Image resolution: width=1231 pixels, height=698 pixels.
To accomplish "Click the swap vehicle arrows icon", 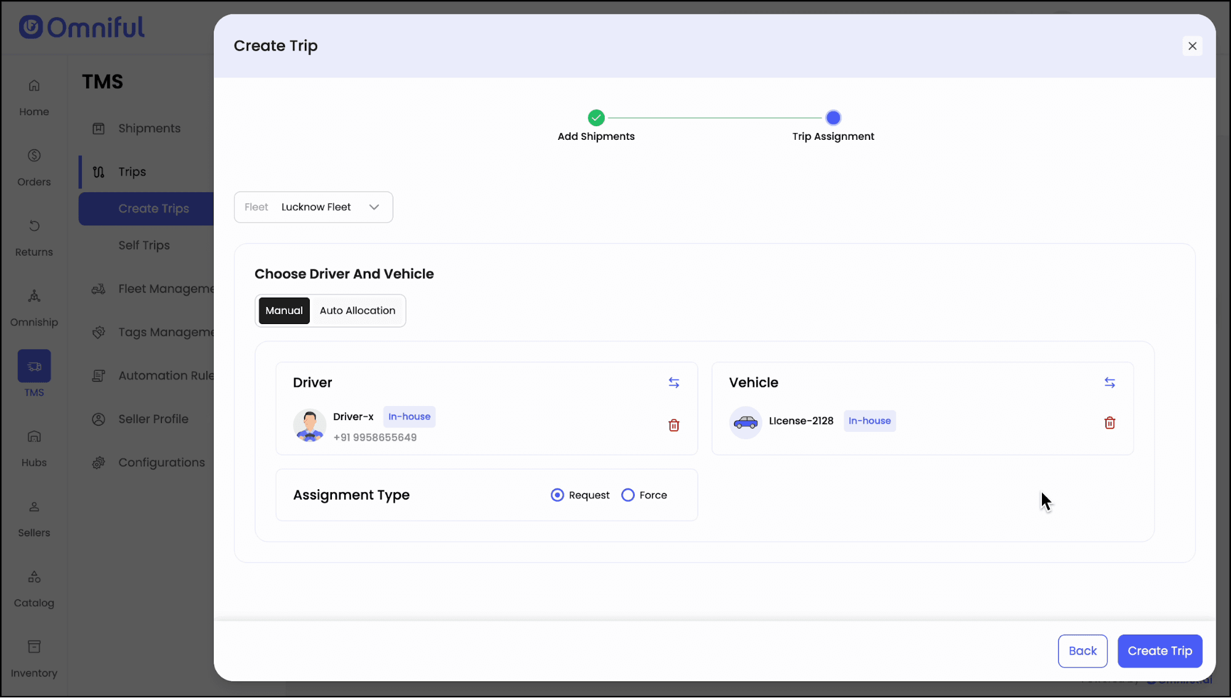I will point(1109,383).
